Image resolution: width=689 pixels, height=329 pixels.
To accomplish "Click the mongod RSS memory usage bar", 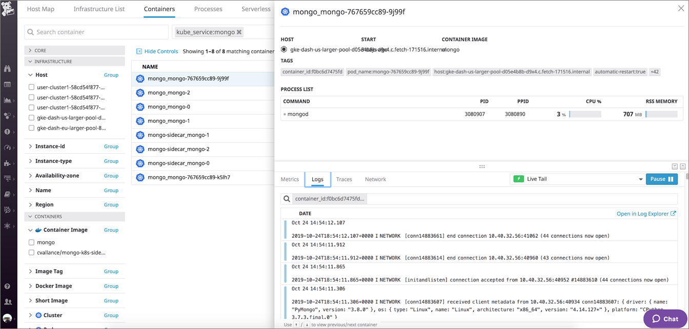I will click(661, 114).
